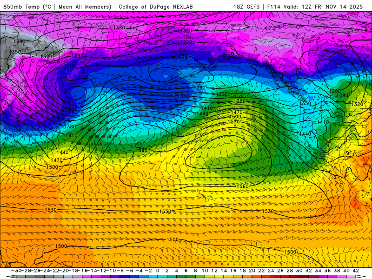Click the 'College of DuPage NEXLAB' label
The image size is (372, 279).
coord(156,7)
